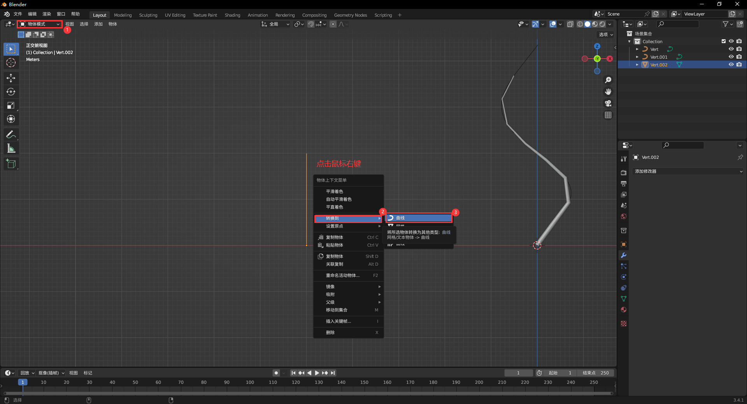Viewport: 747px width, 404px height.
Task: Select the Move tool in left toolbar
Action: point(11,78)
